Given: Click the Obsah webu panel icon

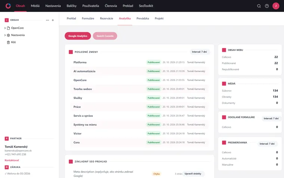Looking at the screenshot, I should coord(224,50).
